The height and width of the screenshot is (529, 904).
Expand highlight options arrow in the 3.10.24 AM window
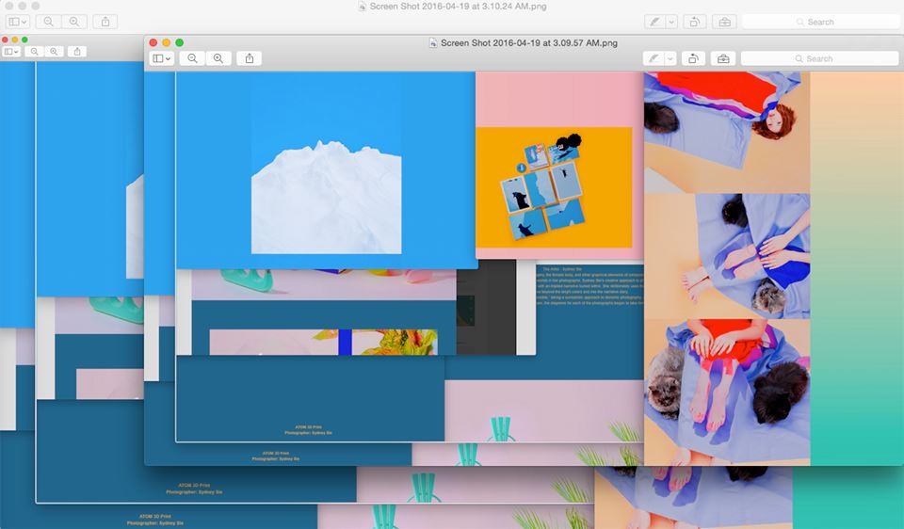click(x=671, y=22)
